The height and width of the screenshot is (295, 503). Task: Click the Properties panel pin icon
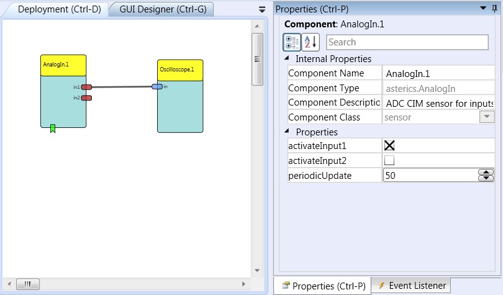(495, 9)
